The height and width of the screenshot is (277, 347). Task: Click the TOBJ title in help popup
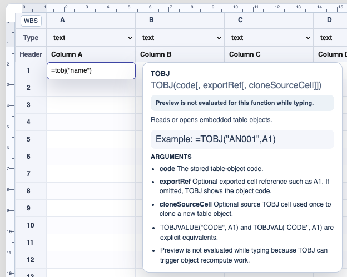click(x=160, y=74)
